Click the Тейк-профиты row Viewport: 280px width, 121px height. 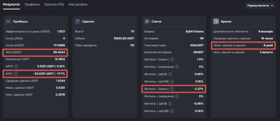point(104,45)
